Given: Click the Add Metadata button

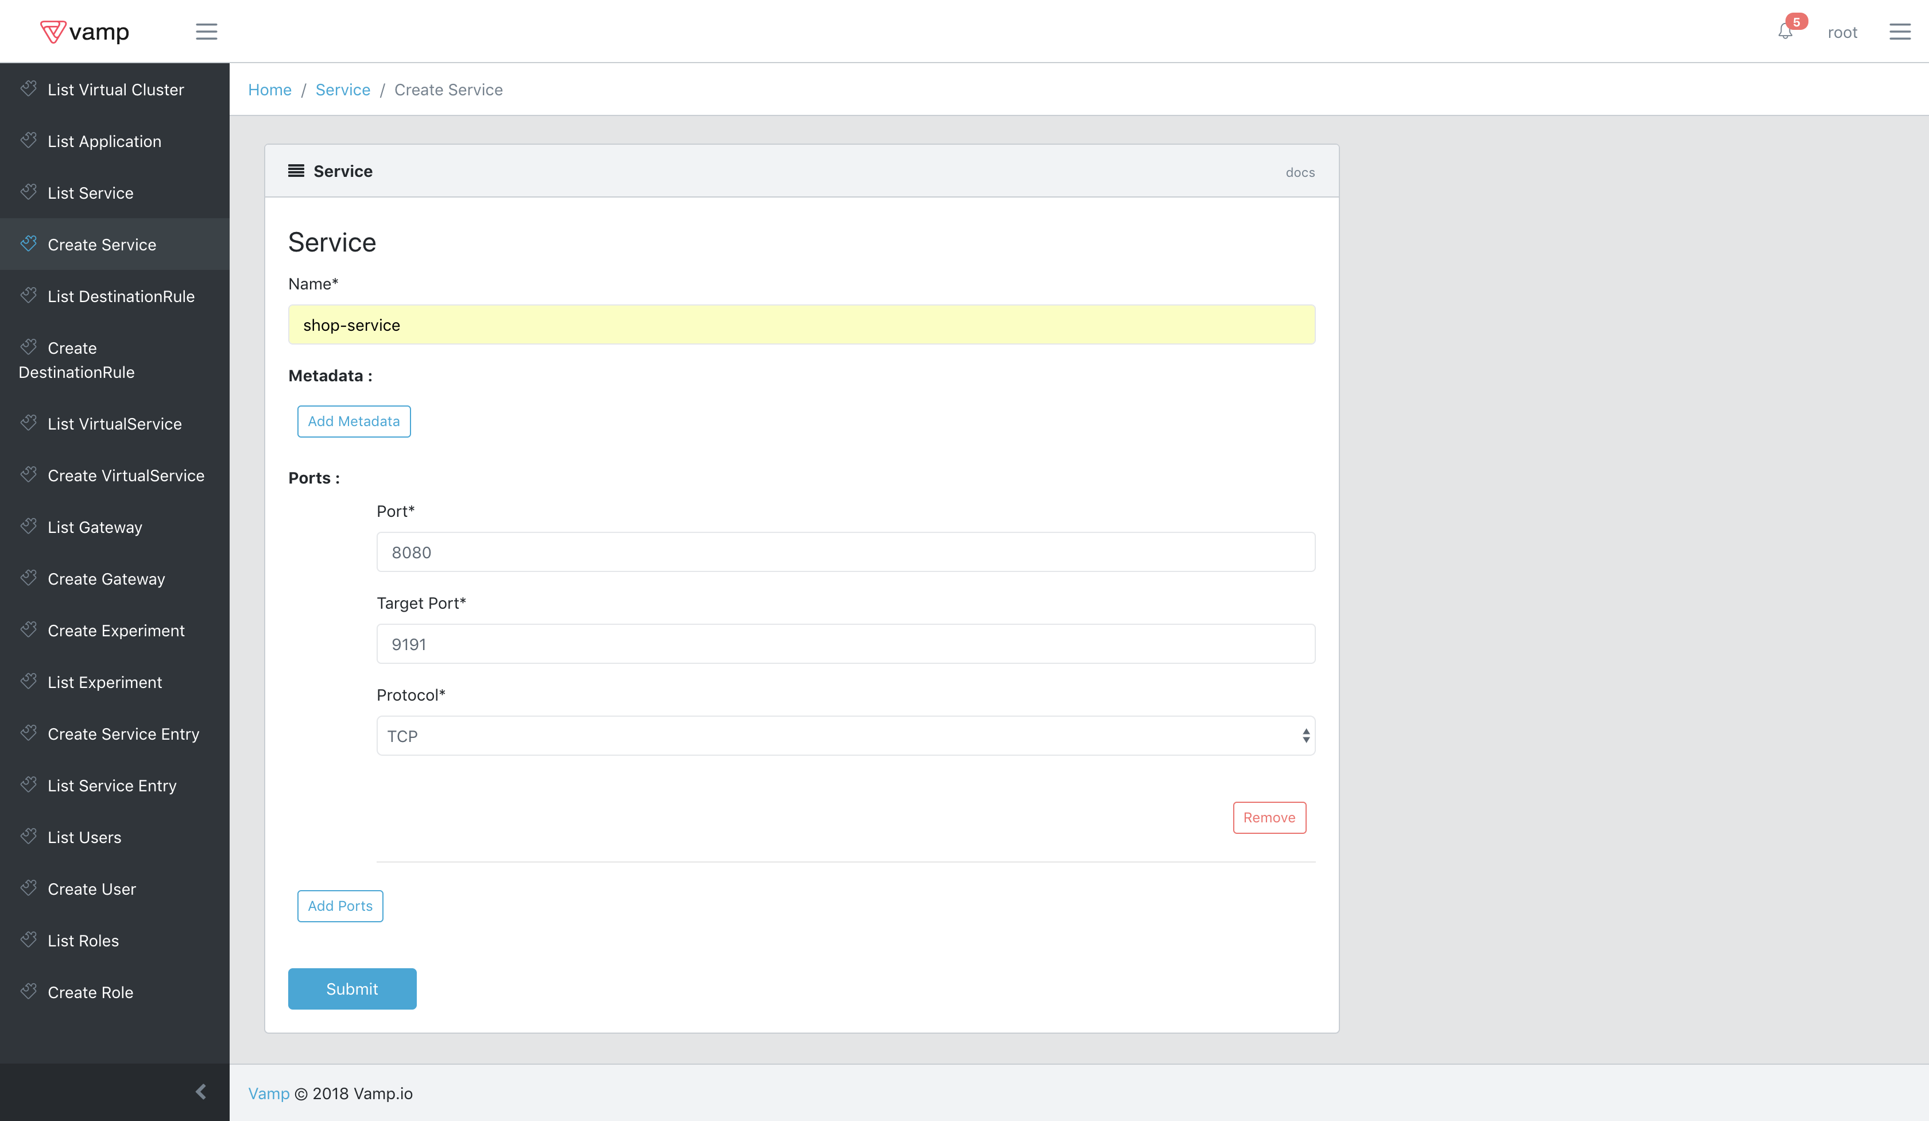Looking at the screenshot, I should (x=354, y=421).
